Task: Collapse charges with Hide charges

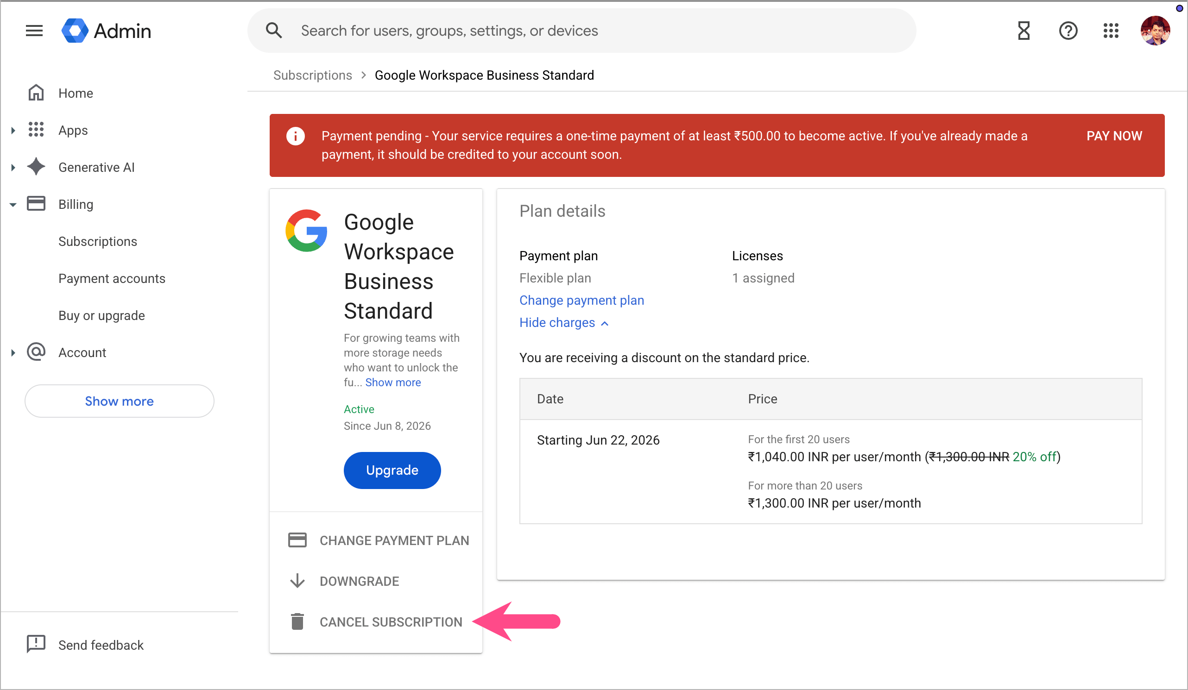Action: click(x=564, y=323)
